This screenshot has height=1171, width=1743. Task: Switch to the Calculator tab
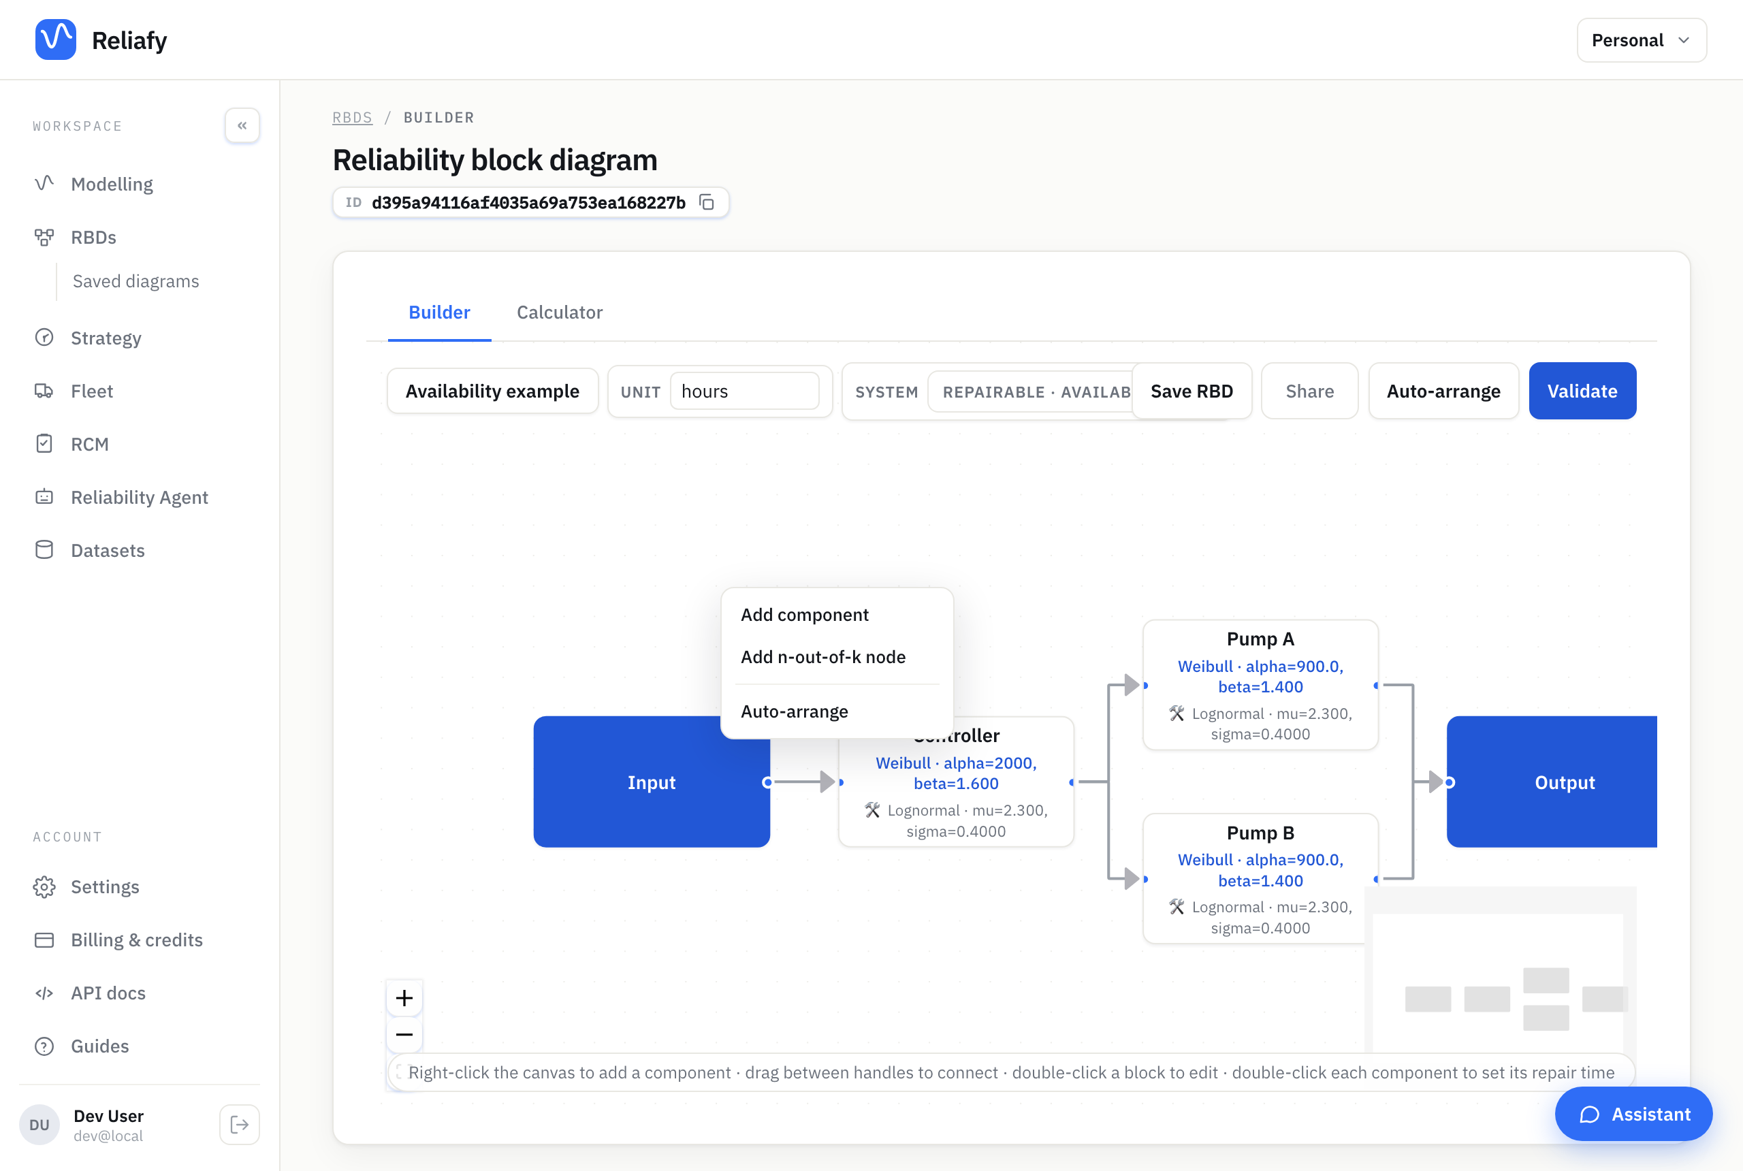point(560,312)
